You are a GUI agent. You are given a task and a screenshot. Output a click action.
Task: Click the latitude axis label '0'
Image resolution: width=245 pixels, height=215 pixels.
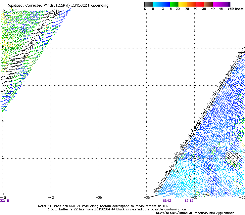point(3,194)
